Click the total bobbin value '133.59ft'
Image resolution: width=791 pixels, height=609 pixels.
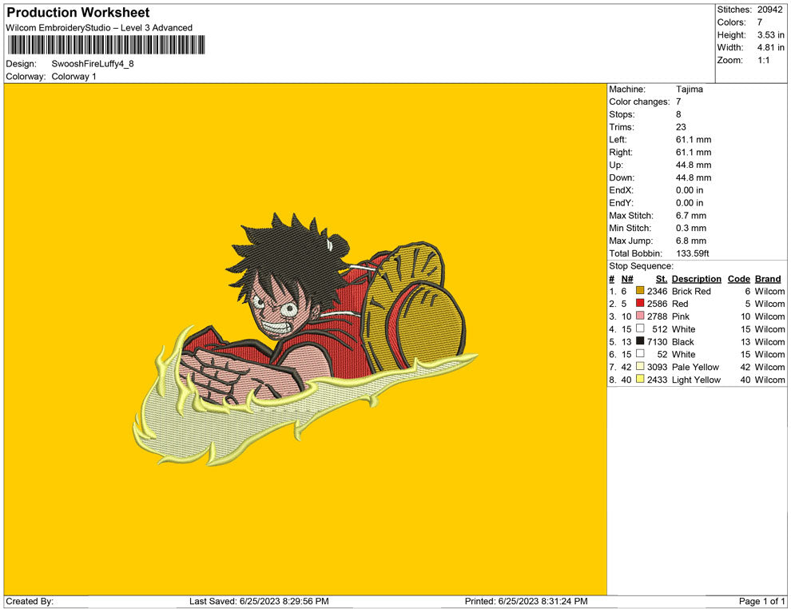click(692, 253)
